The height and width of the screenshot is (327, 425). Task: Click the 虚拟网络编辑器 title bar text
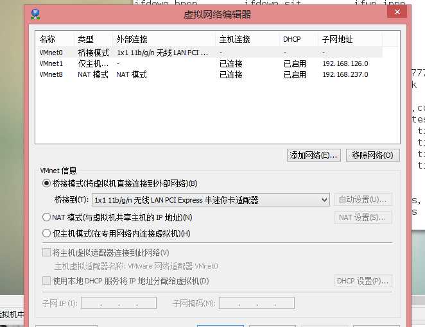[x=218, y=14]
